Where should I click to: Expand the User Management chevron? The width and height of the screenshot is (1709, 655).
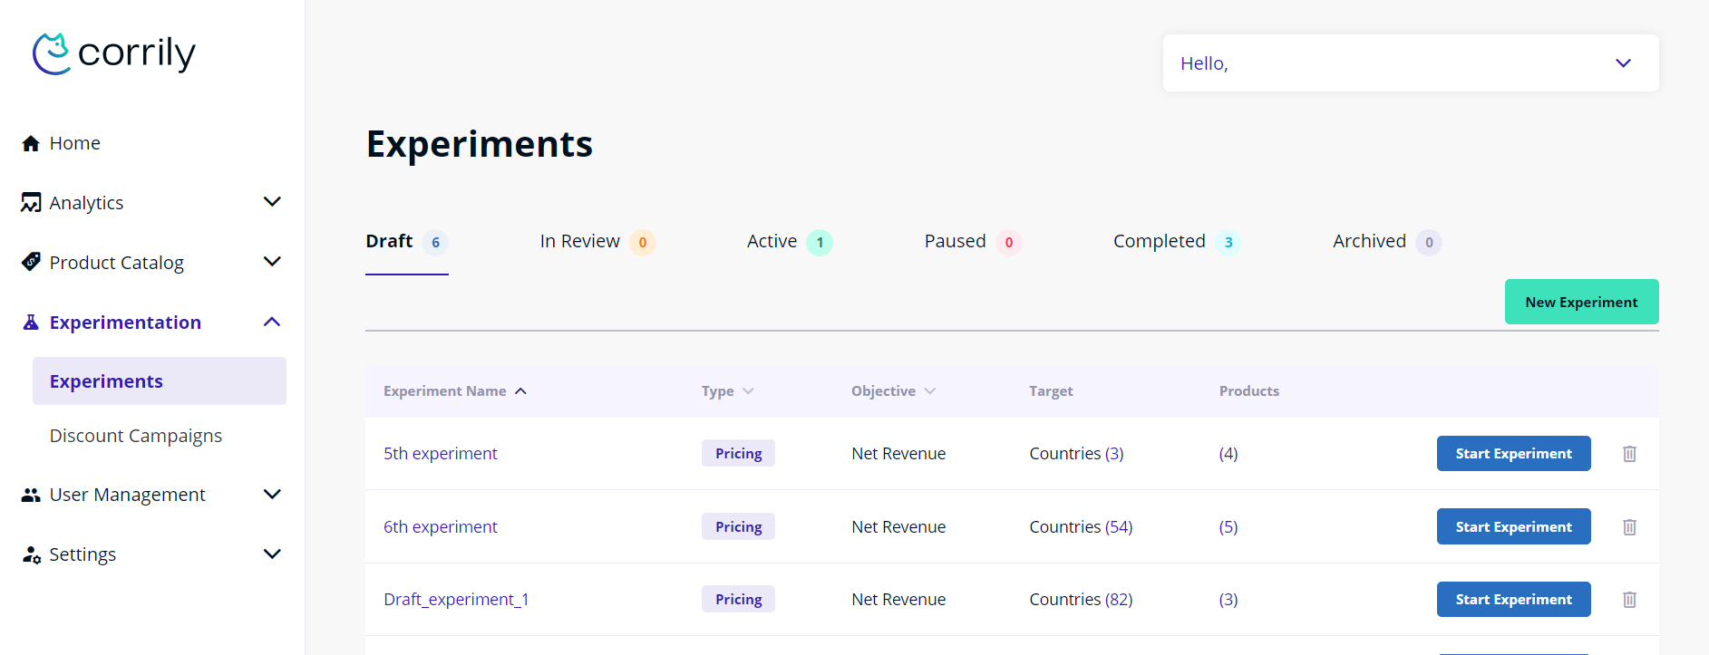point(272,495)
